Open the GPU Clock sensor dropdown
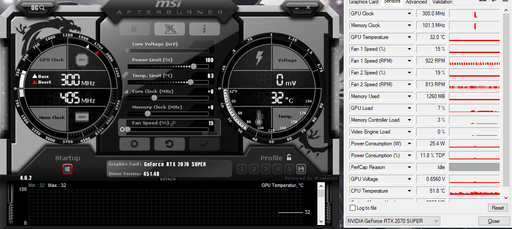This screenshot has width=512, height=229. (x=409, y=14)
